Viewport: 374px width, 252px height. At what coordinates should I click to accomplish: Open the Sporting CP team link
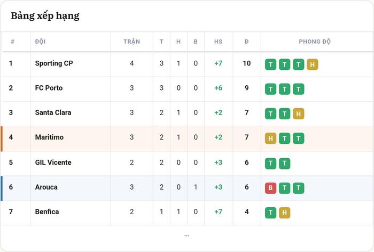pos(54,63)
